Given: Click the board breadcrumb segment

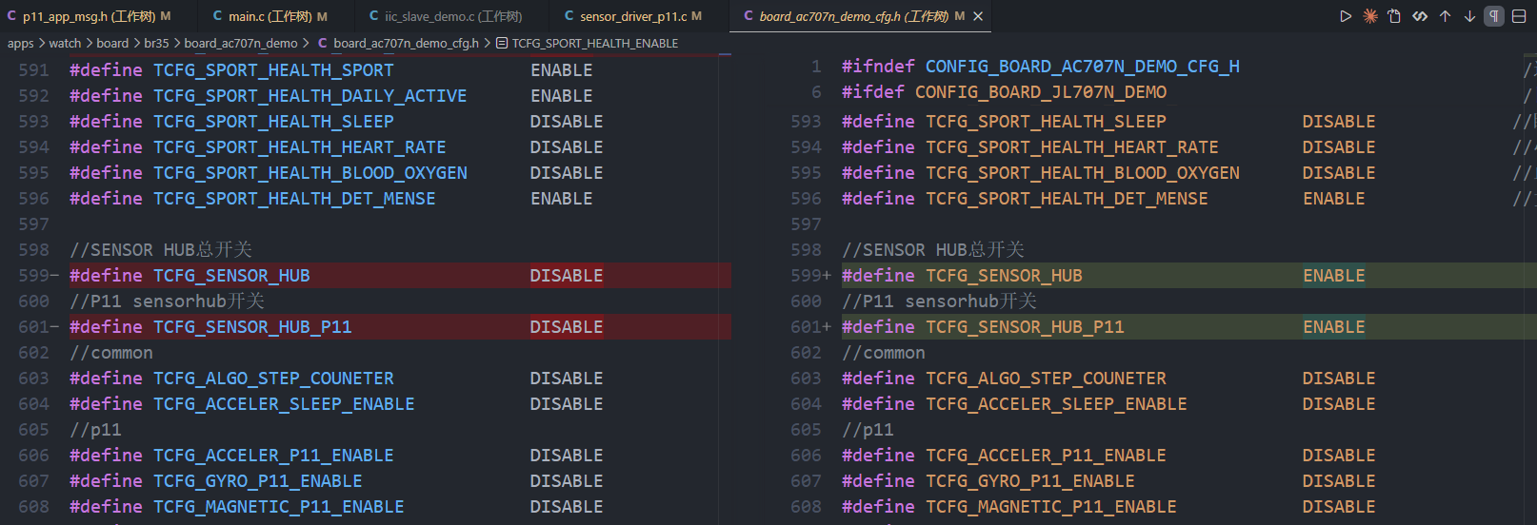Looking at the screenshot, I should pyautogui.click(x=112, y=44).
